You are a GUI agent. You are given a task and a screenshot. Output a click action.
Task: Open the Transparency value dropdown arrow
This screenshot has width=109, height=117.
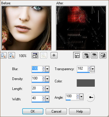click(x=93, y=69)
